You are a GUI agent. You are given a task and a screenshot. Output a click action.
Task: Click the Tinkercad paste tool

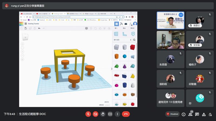tap(26, 29)
